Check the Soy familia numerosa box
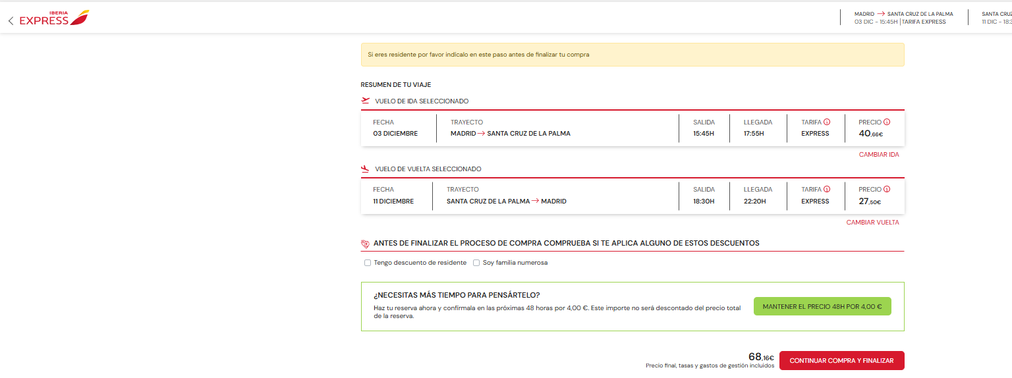 tap(476, 263)
